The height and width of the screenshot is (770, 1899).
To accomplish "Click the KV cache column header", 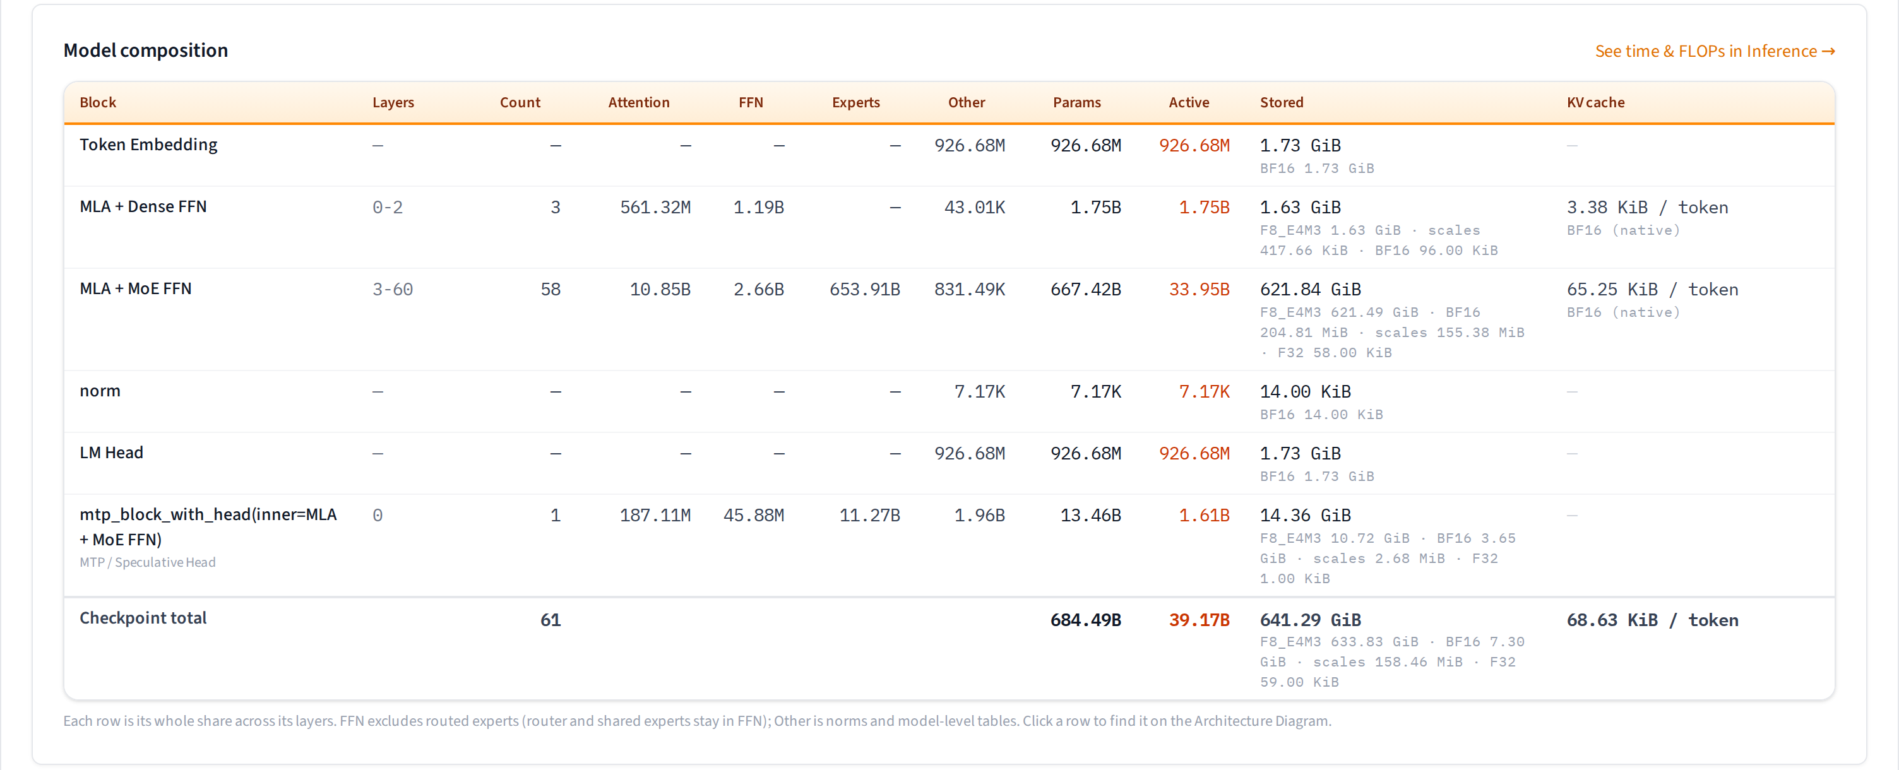I will click(x=1595, y=102).
